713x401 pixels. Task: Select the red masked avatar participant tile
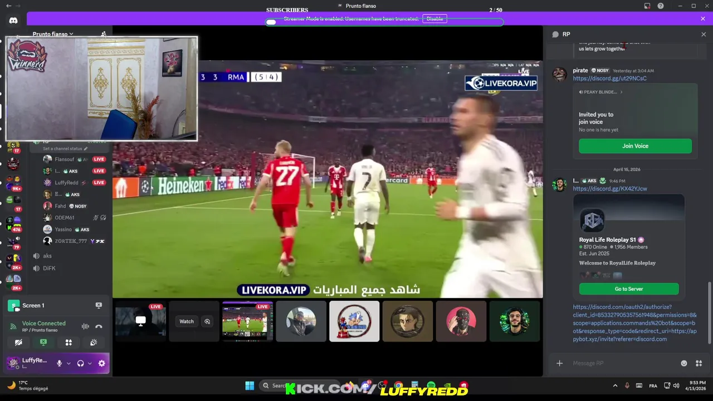tap(461, 321)
